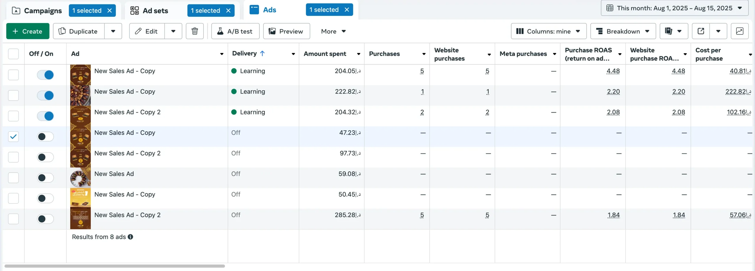Open the Columns: mine dropdown
755x271 pixels.
[x=548, y=31]
